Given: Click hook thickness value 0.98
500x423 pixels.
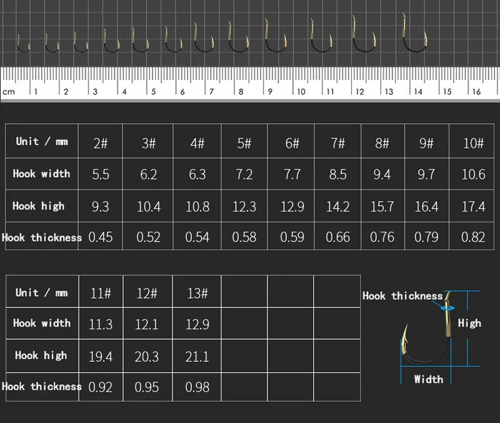Looking at the screenshot, I should tap(197, 387).
